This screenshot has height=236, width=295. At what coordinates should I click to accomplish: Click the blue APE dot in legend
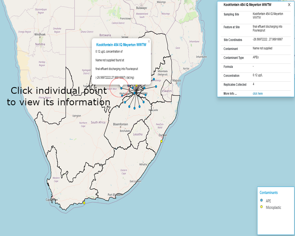pos(261,201)
